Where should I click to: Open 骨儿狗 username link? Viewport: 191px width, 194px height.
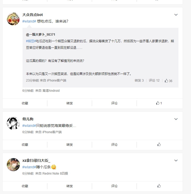(28, 119)
